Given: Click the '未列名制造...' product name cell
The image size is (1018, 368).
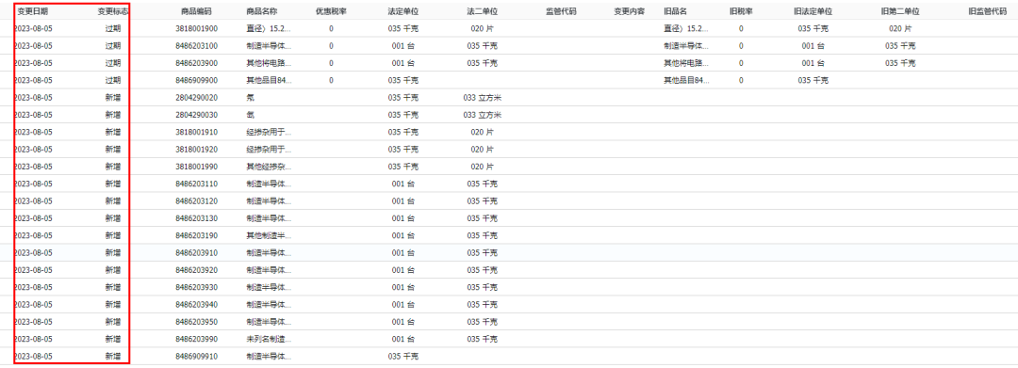Looking at the screenshot, I should (x=269, y=339).
